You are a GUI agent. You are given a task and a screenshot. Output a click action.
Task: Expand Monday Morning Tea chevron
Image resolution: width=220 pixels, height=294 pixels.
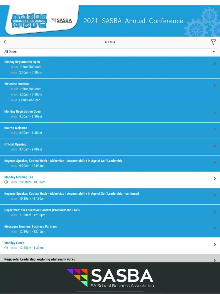tap(215, 179)
